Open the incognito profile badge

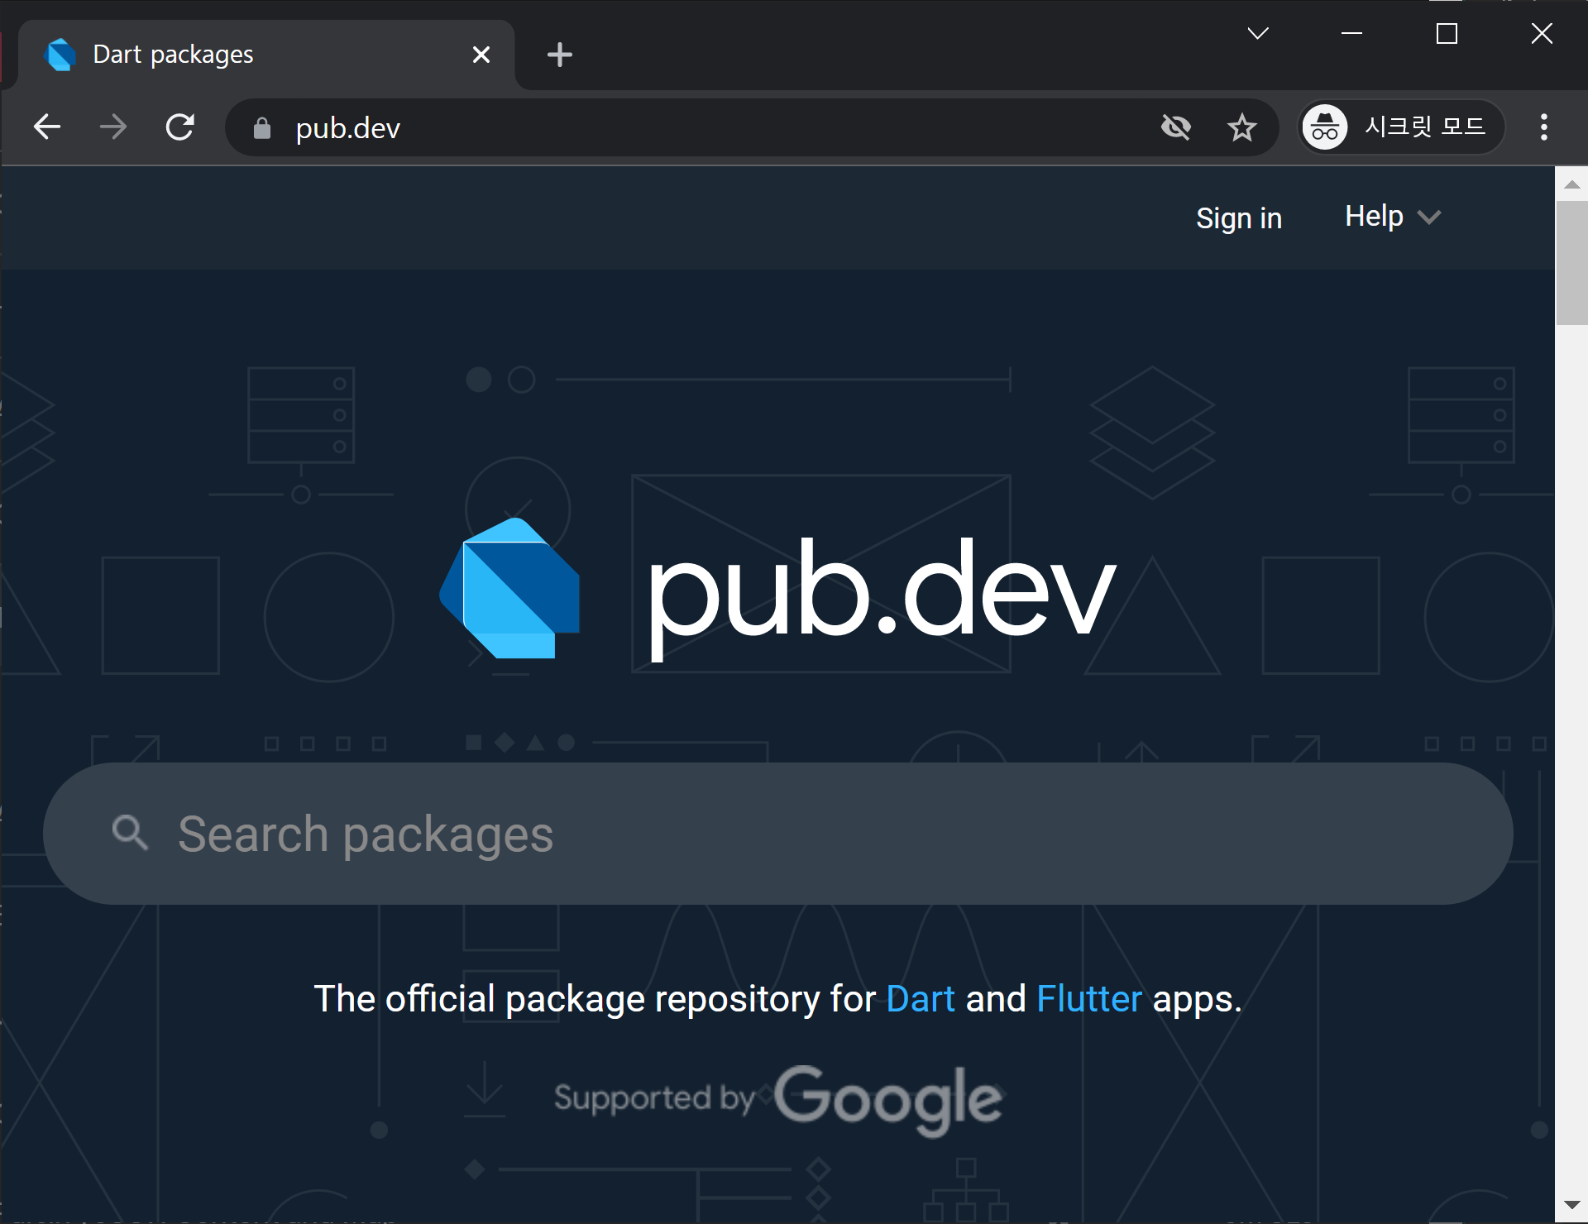point(1400,127)
